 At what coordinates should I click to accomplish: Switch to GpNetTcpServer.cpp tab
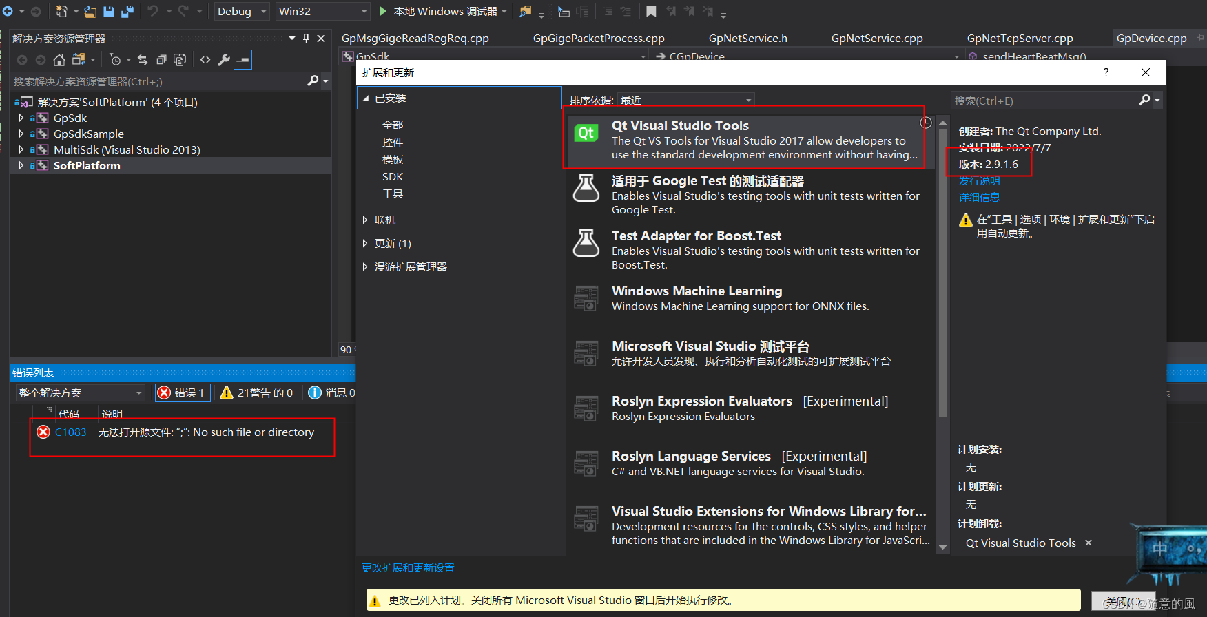pos(1020,39)
